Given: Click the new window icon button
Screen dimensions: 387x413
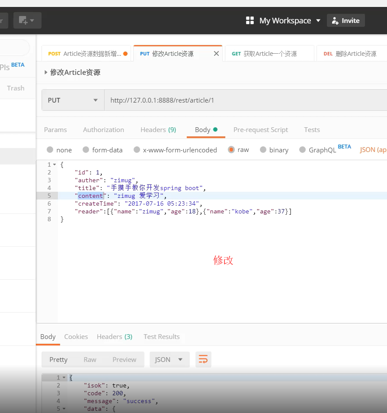Looking at the screenshot, I should (27, 20).
